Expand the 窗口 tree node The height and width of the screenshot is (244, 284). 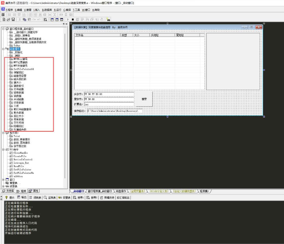(3, 179)
